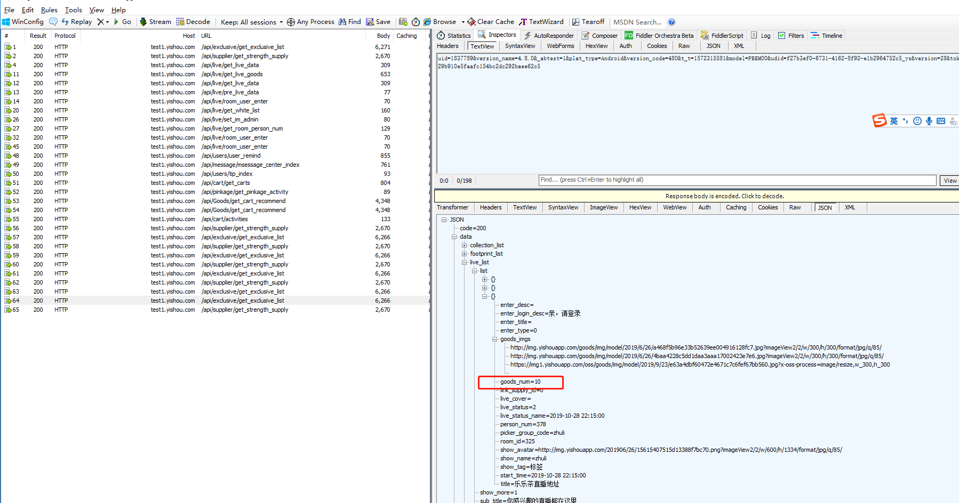Toggle Stream mode in toolbar
This screenshot has height=503, width=959.
pos(156,22)
